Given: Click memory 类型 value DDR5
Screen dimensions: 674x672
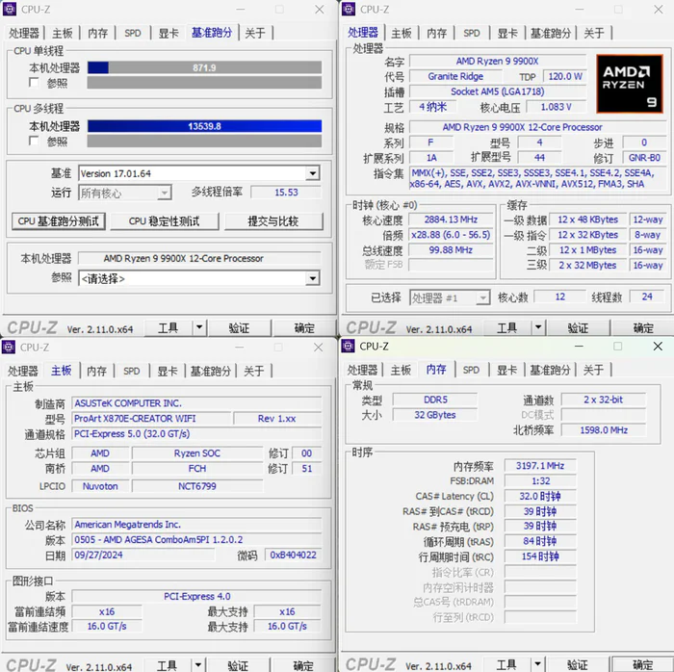Looking at the screenshot, I should pos(435,400).
